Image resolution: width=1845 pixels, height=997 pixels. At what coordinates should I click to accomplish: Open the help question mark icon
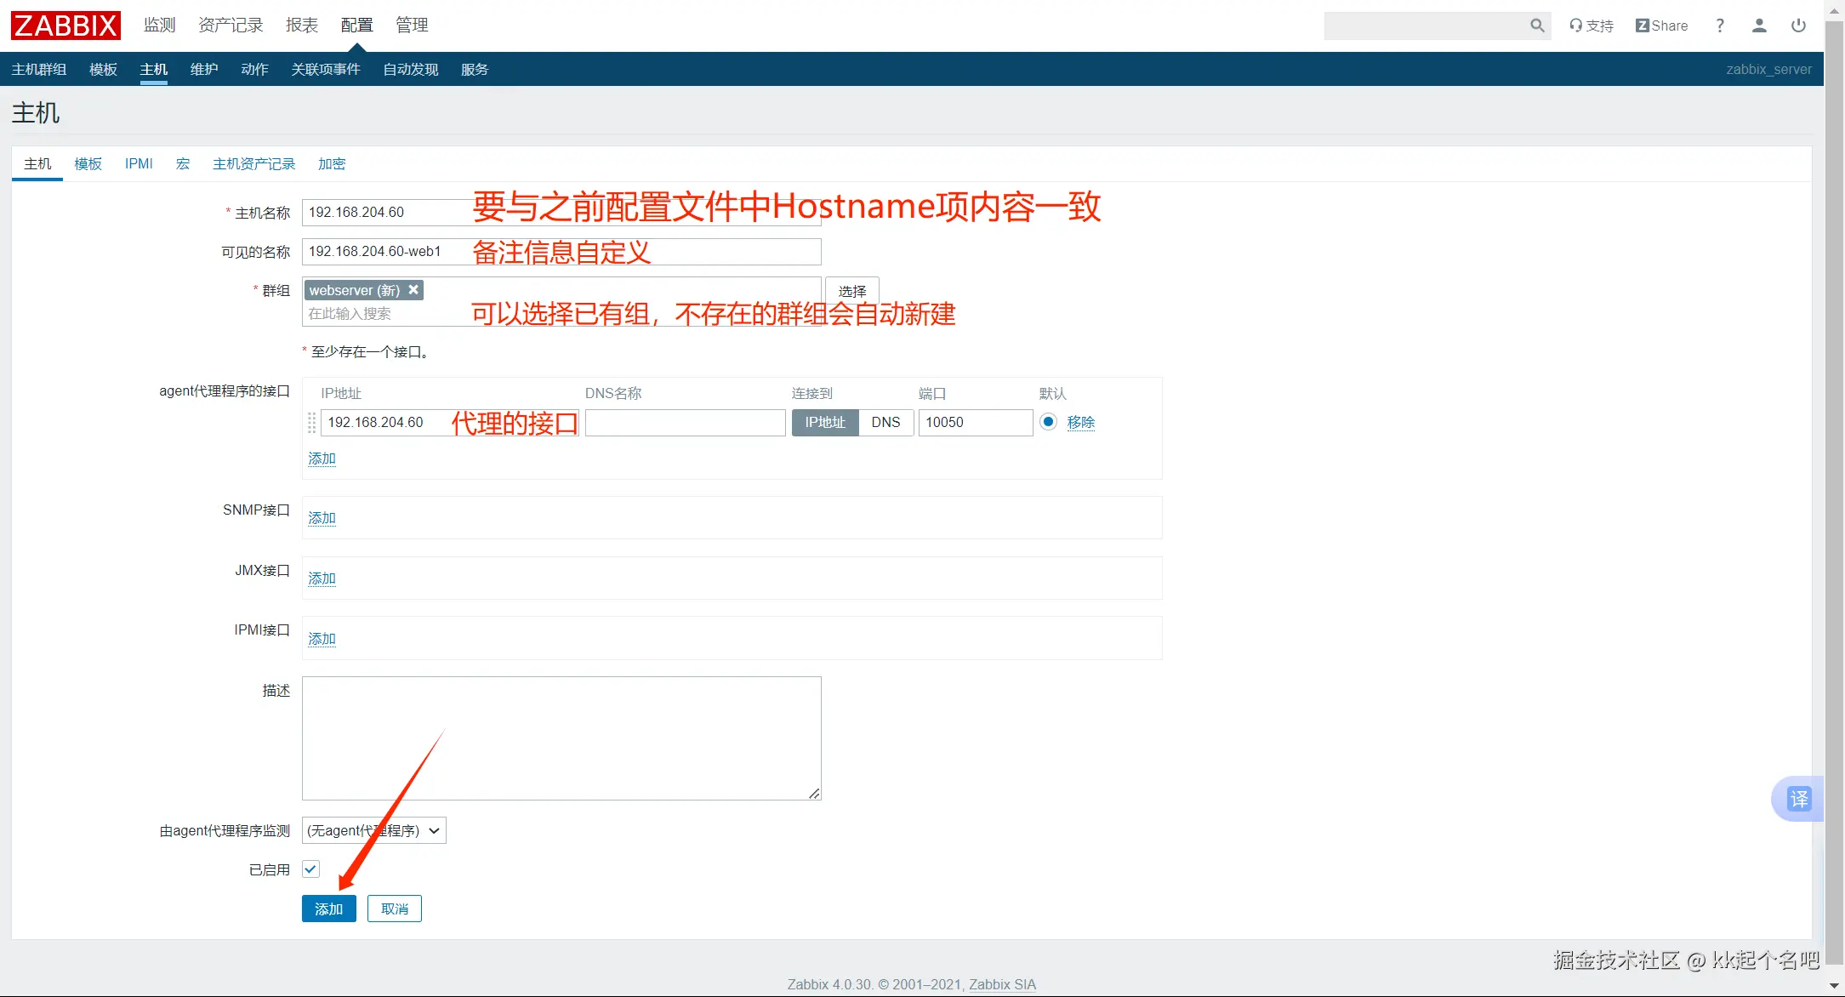tap(1720, 26)
